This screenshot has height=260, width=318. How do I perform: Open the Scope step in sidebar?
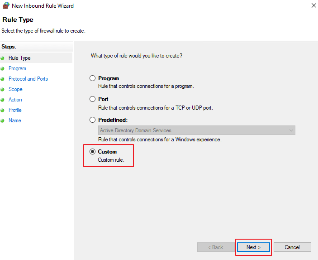(x=15, y=89)
